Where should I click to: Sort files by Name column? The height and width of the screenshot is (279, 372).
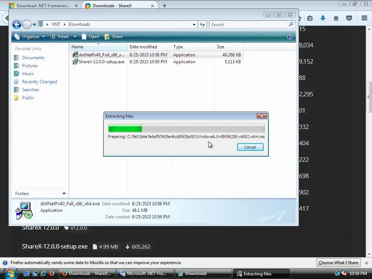coord(98,47)
